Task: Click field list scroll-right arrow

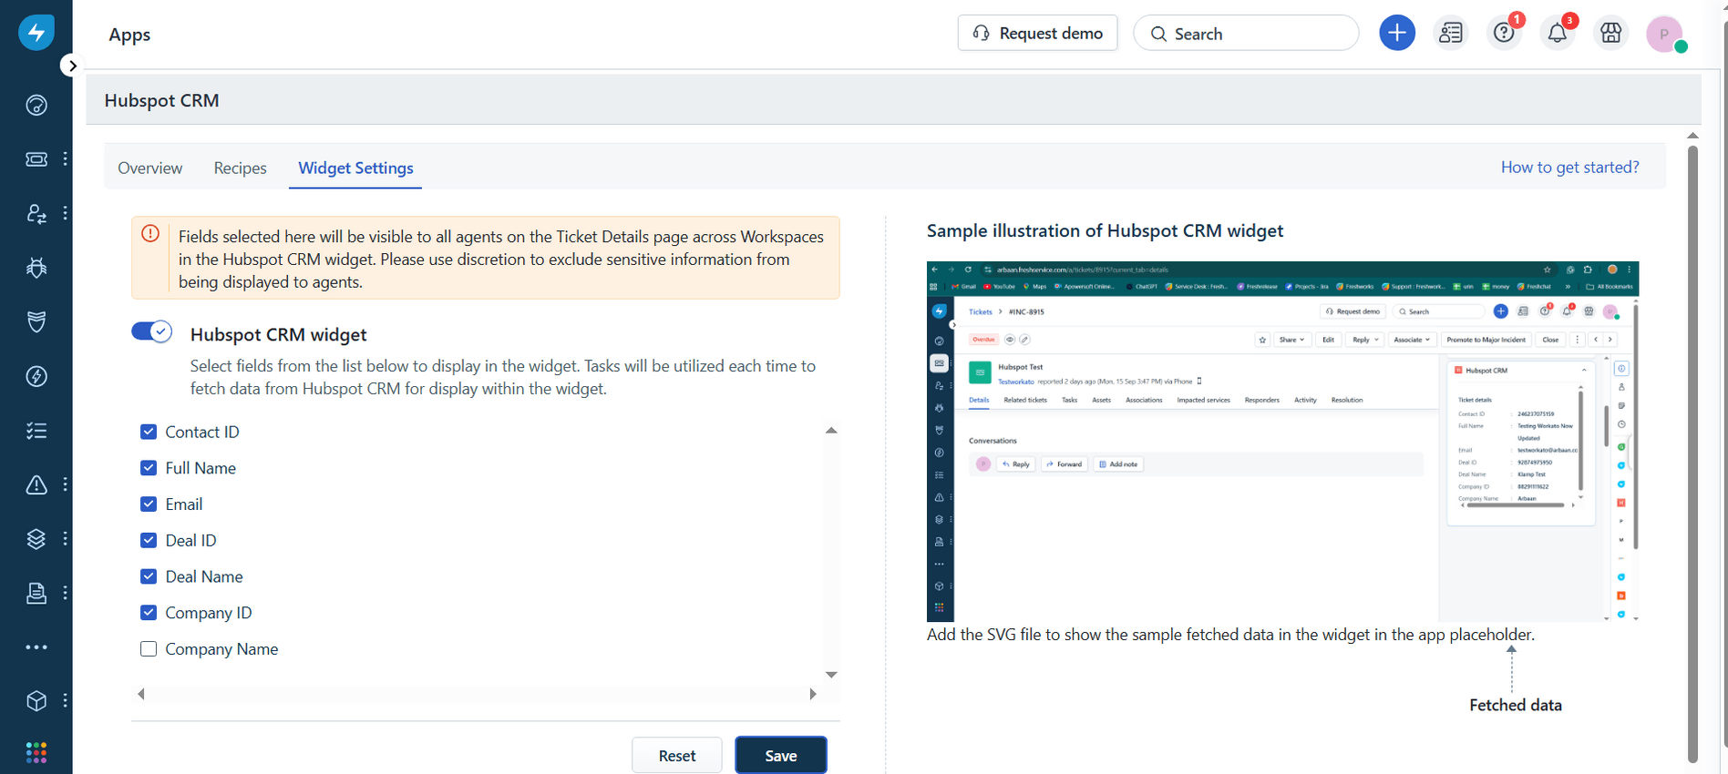Action: (813, 694)
